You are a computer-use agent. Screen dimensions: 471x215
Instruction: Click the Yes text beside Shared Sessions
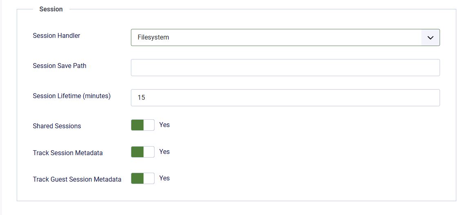tap(165, 125)
